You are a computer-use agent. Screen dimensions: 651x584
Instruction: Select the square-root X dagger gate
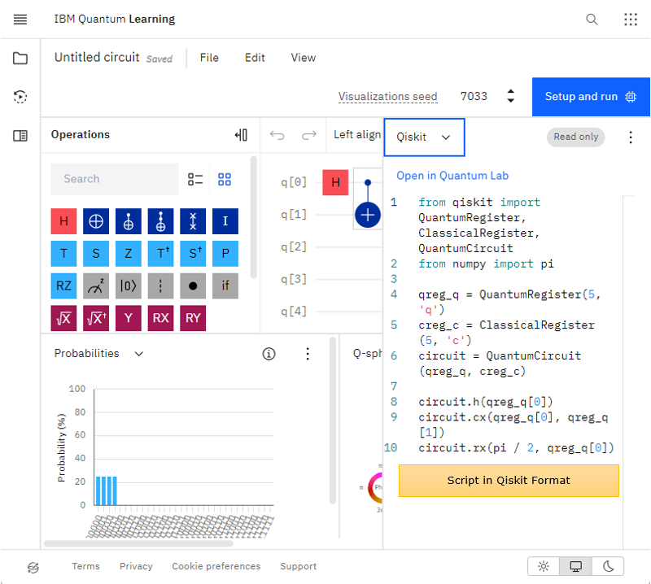[x=96, y=318]
